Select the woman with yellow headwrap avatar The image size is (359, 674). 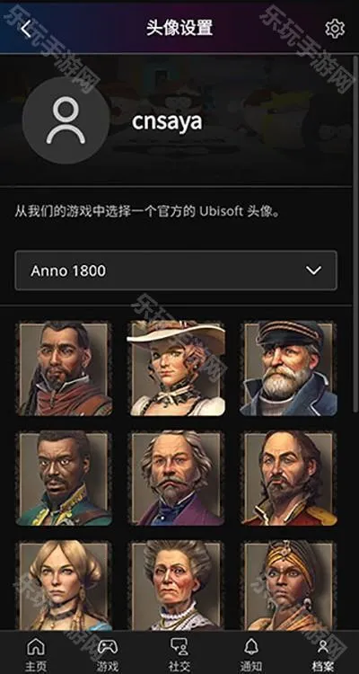pyautogui.click(x=289, y=585)
